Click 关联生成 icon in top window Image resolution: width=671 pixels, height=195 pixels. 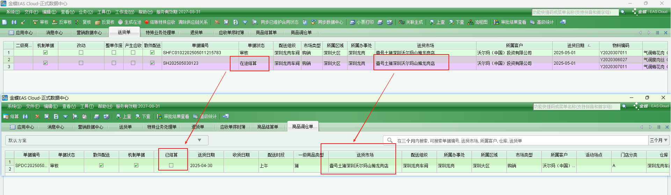pyautogui.click(x=402, y=22)
